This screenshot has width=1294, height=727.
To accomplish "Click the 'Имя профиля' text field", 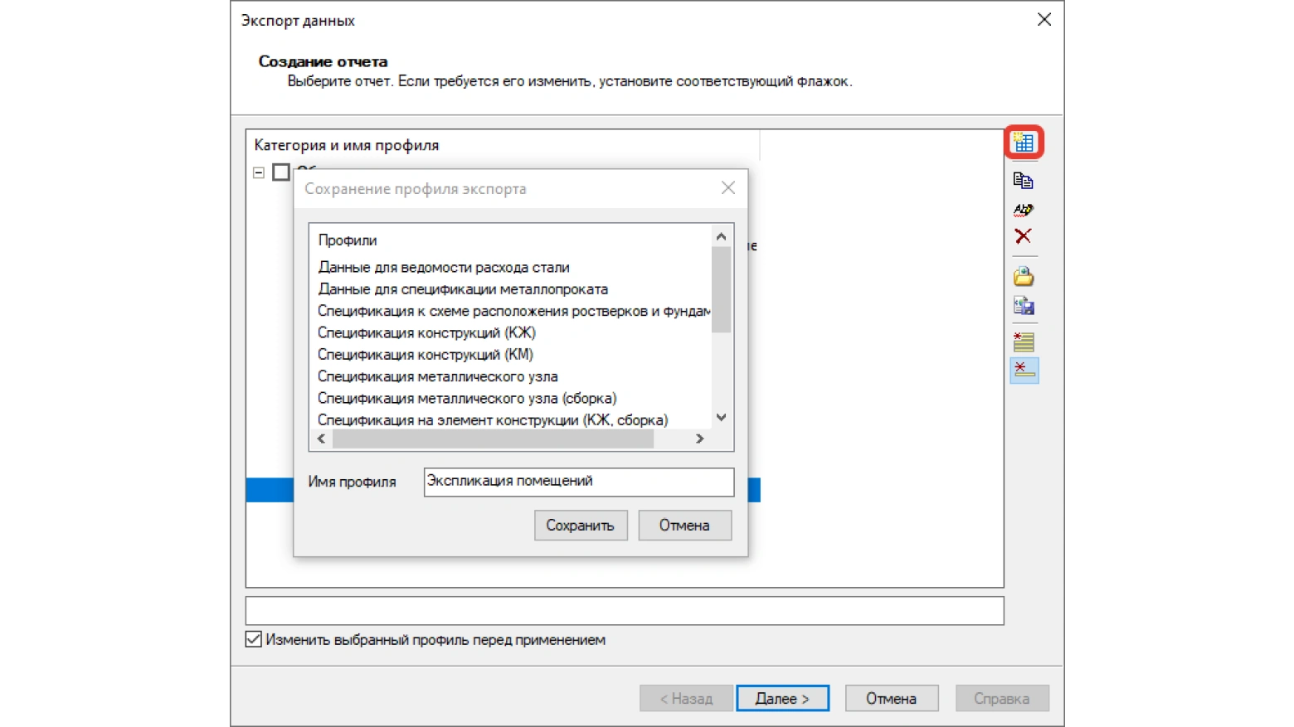I will pos(578,482).
